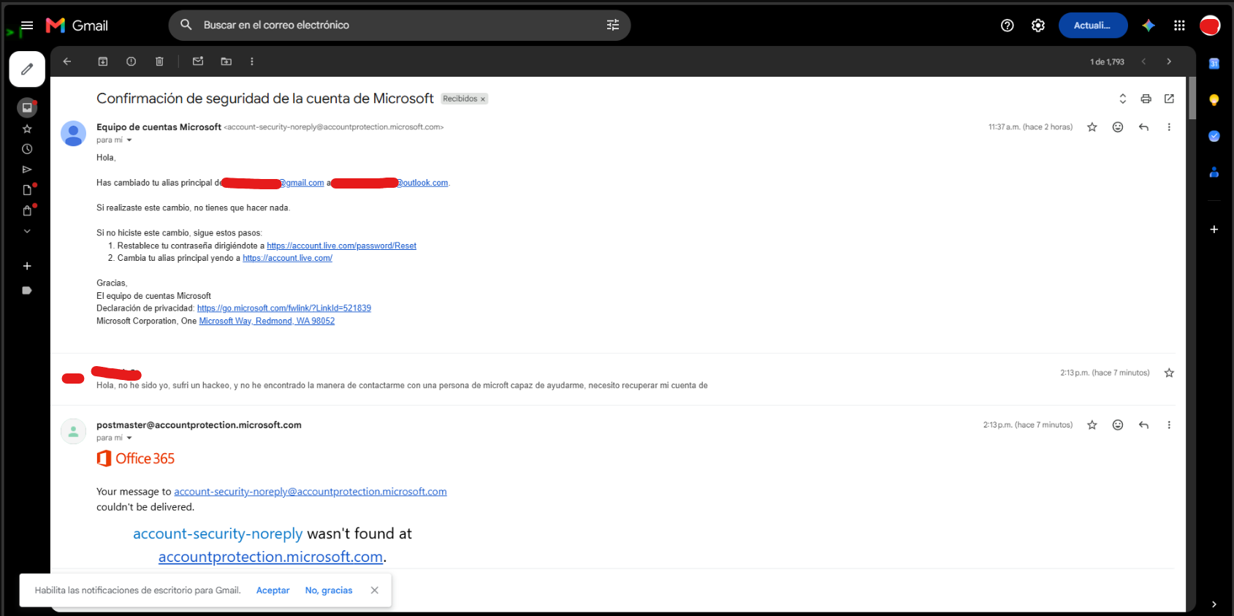Decline notifications with No, gracias
Viewport: 1234px width, 616px height.
coord(329,590)
